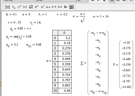
Task: Select u table cell 0.797 in row 8
Action: click(65, 80)
